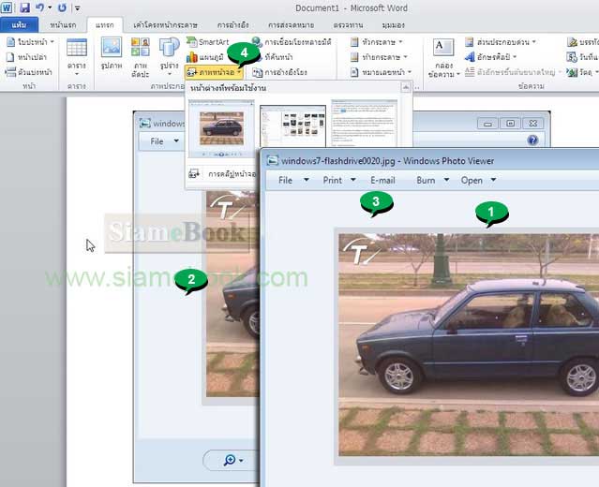
Task: Open the รูปร่าง (Shapes) gallery
Action: pyautogui.click(x=170, y=55)
